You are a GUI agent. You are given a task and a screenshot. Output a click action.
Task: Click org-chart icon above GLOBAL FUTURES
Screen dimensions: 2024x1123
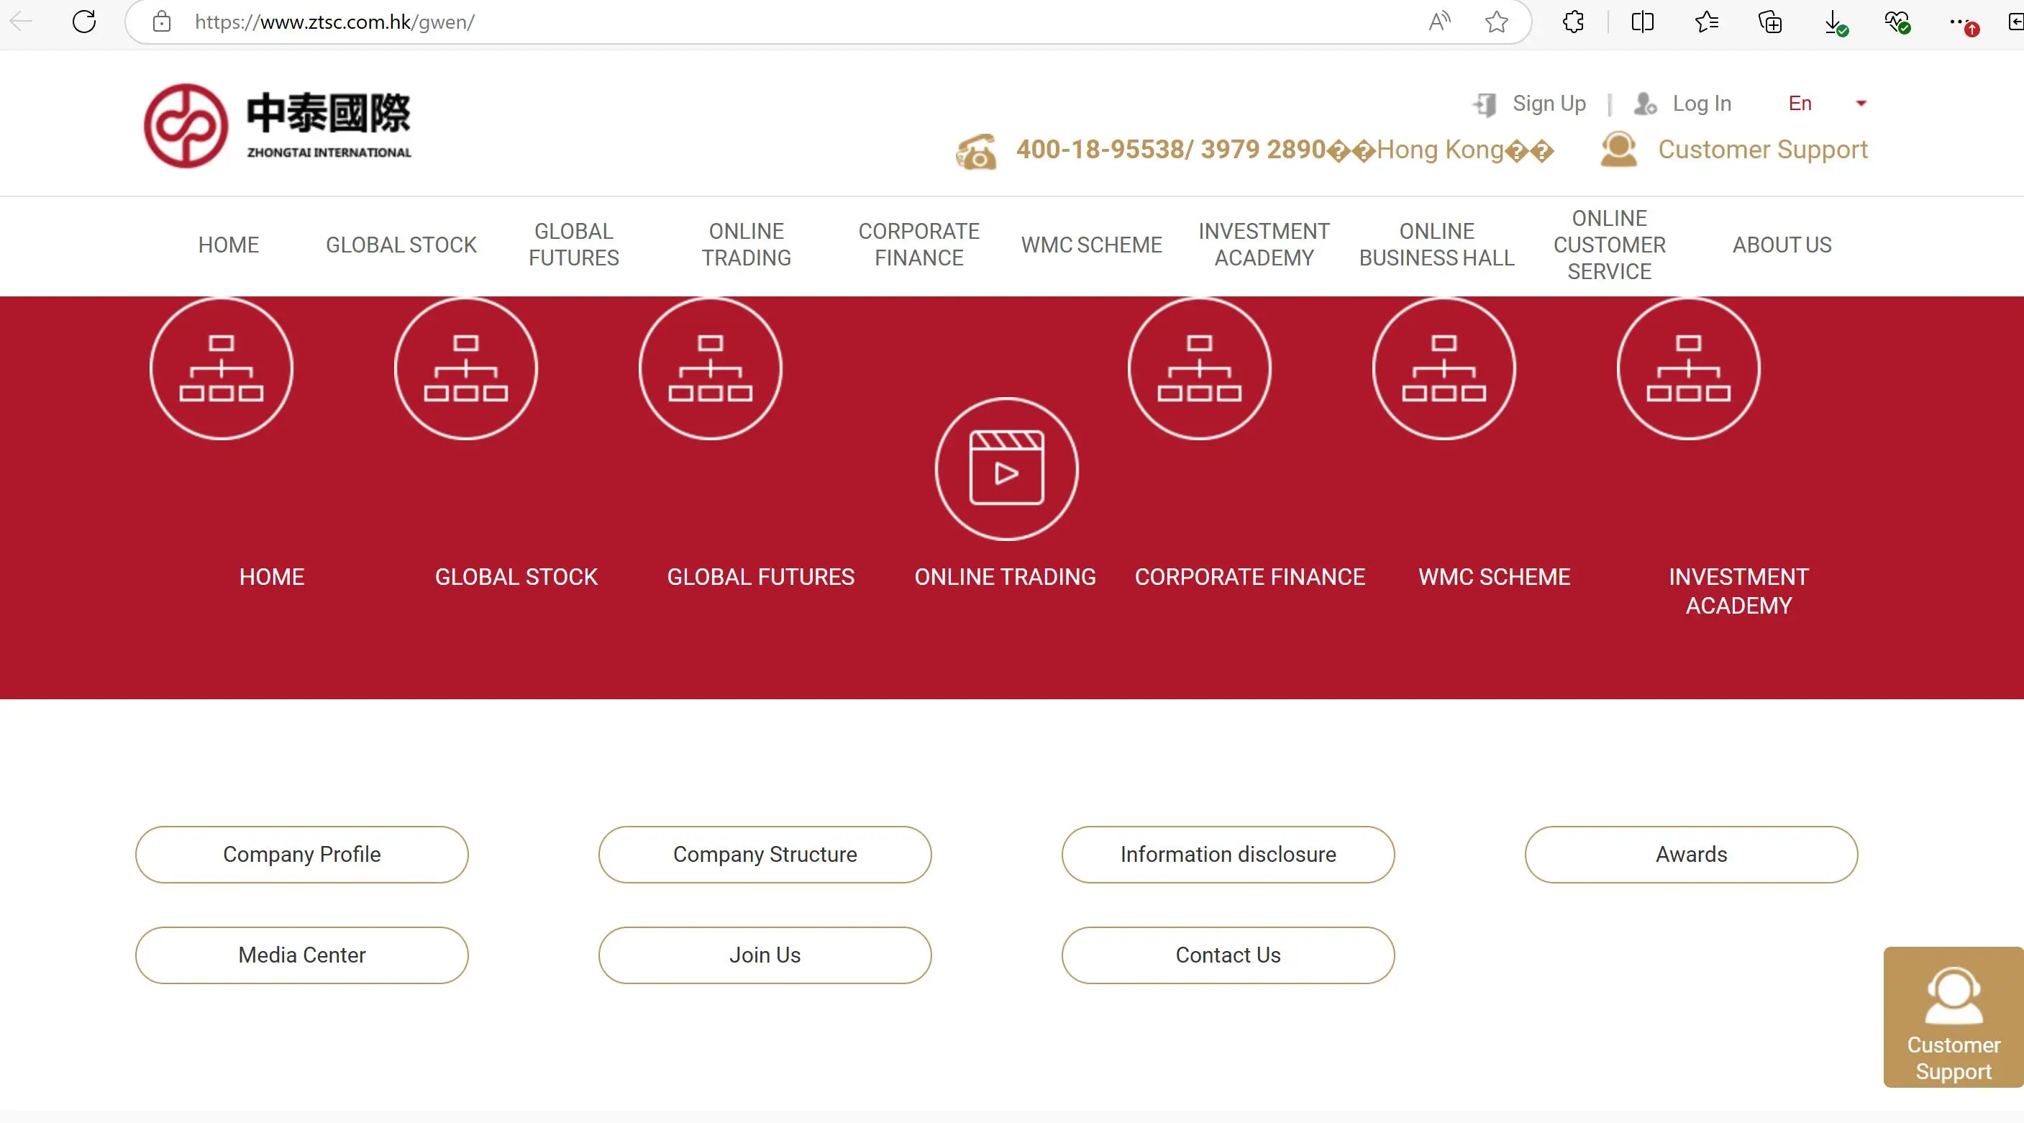coord(711,368)
